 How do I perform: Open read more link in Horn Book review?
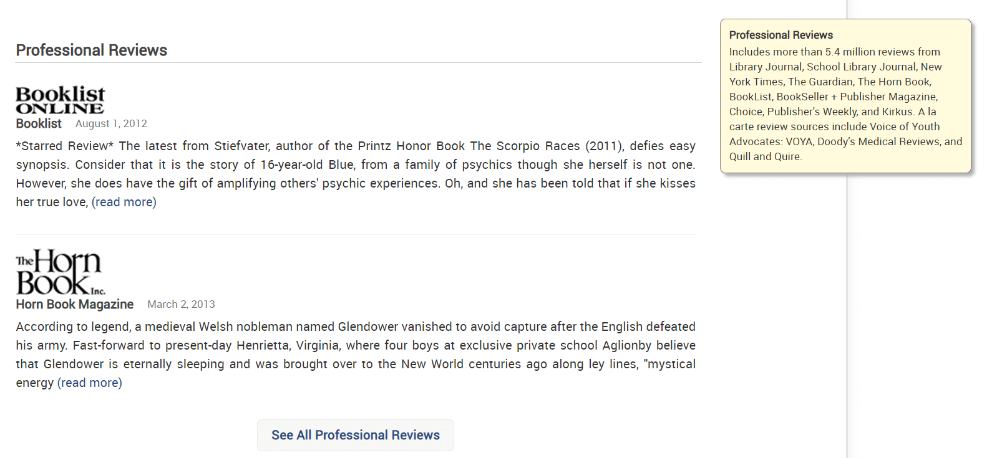(x=90, y=383)
